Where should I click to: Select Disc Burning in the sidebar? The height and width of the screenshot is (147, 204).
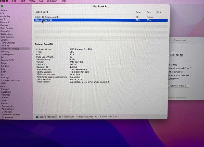tap(7, 37)
